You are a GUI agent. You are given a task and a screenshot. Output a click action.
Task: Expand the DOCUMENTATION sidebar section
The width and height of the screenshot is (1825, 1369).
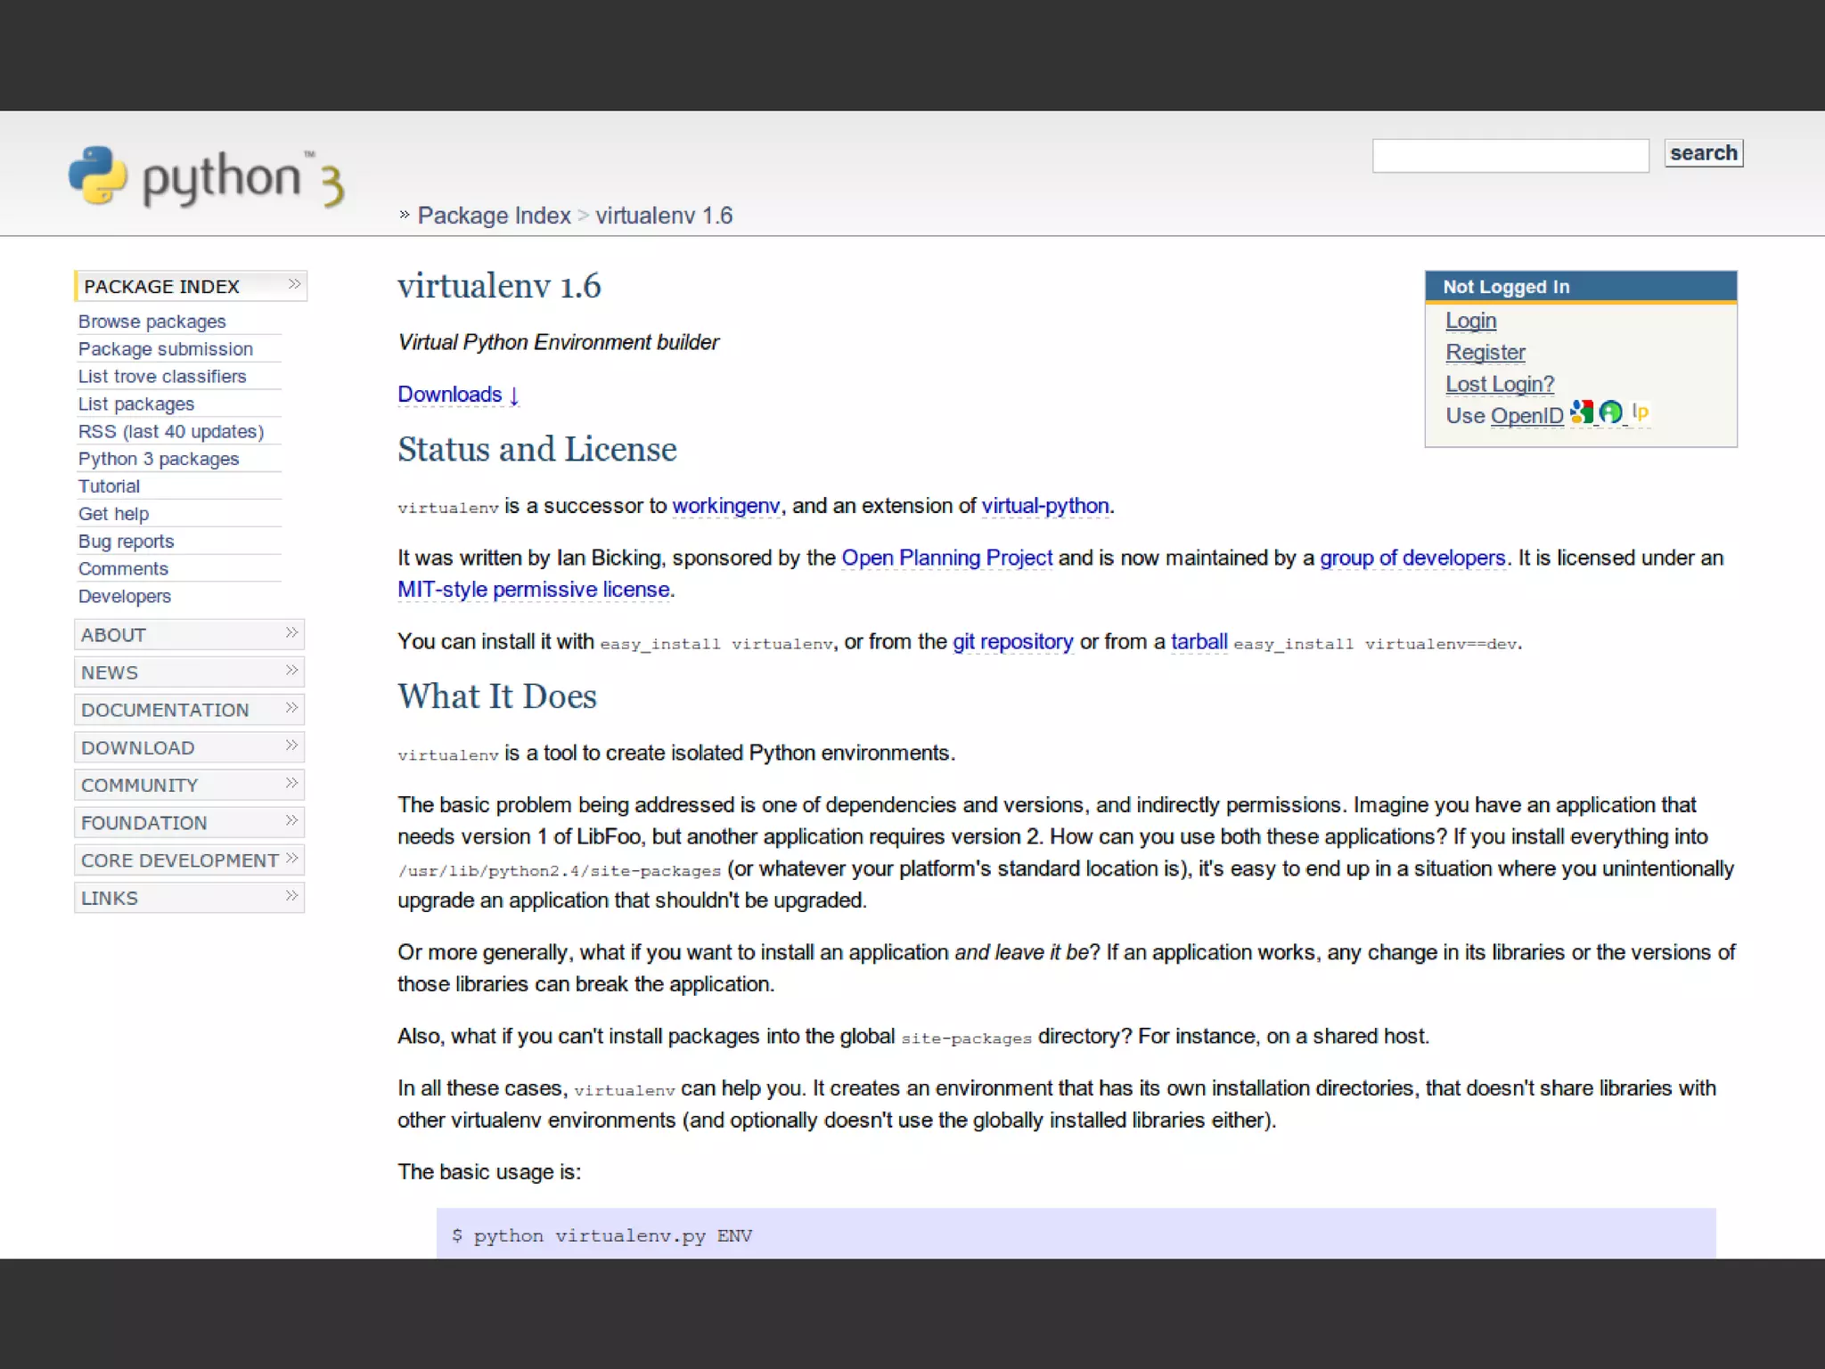165,710
